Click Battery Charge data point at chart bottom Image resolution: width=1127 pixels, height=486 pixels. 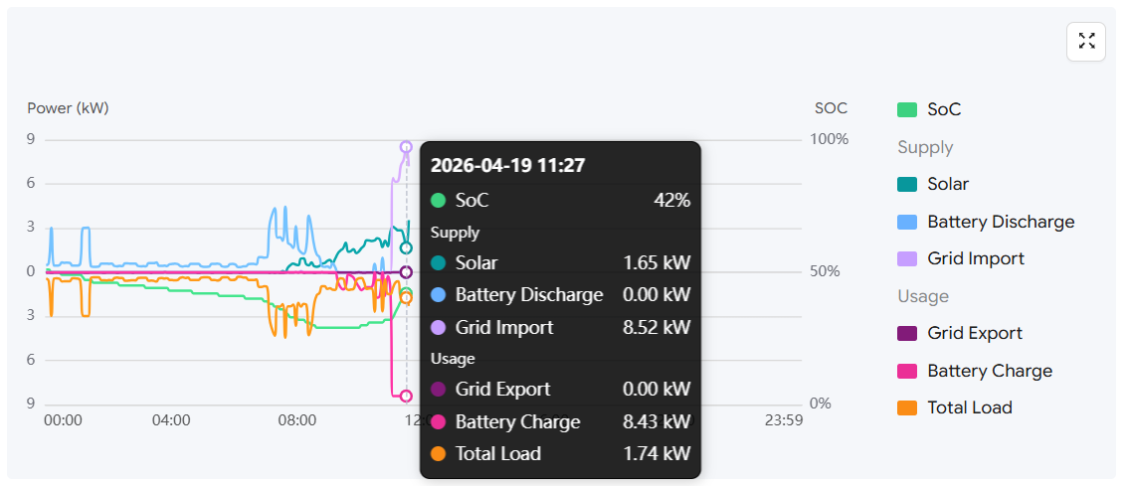point(406,396)
